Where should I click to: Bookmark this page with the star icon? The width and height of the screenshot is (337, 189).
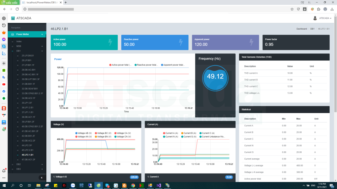point(292,9)
